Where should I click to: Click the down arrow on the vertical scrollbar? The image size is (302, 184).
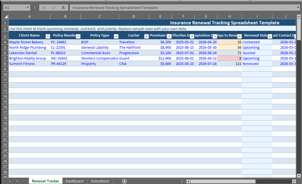point(299,176)
